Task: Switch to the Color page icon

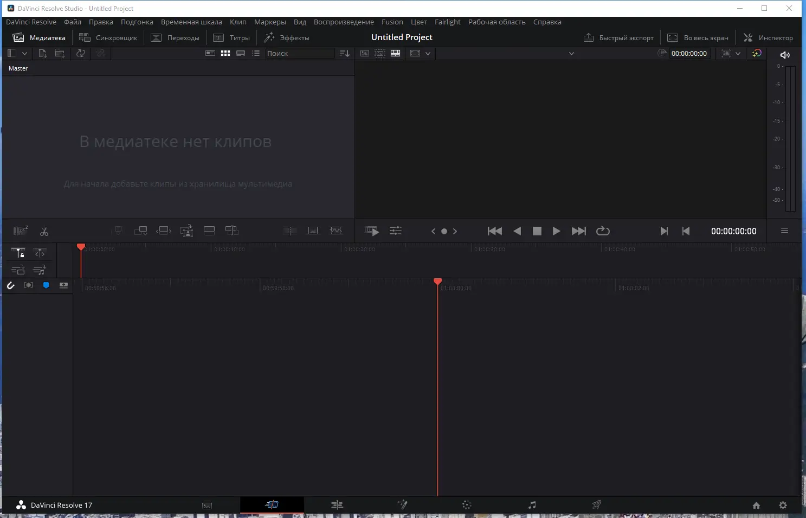Action: pos(467,505)
